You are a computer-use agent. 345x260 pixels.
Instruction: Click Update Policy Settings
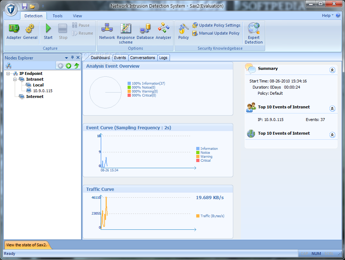[x=216, y=25]
